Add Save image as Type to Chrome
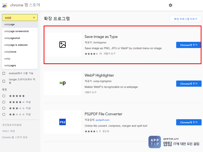This screenshot has width=203, height=152. tap(189, 45)
